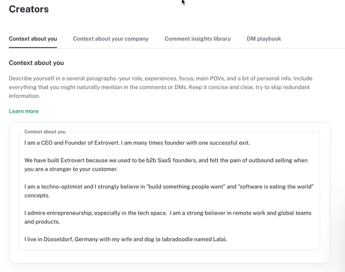Select the 'Context about you' tab
The image size is (345, 272).
(x=33, y=38)
